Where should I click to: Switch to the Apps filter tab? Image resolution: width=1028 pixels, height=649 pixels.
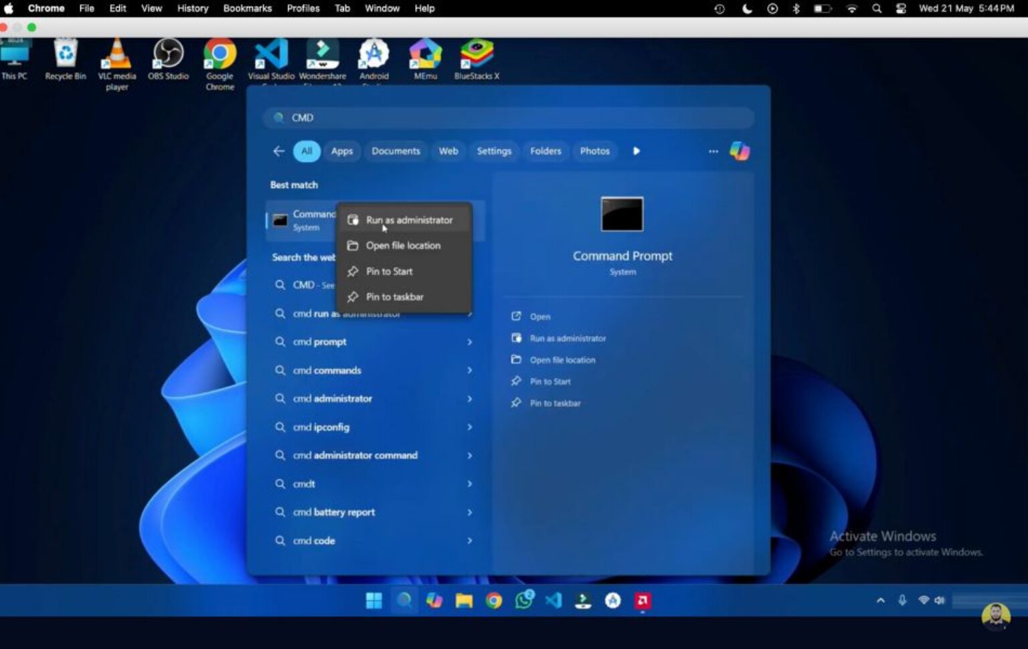coord(342,151)
